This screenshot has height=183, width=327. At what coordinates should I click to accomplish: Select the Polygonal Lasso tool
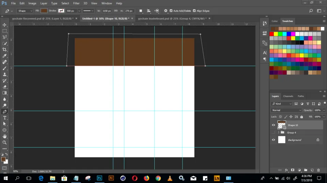click(4, 37)
